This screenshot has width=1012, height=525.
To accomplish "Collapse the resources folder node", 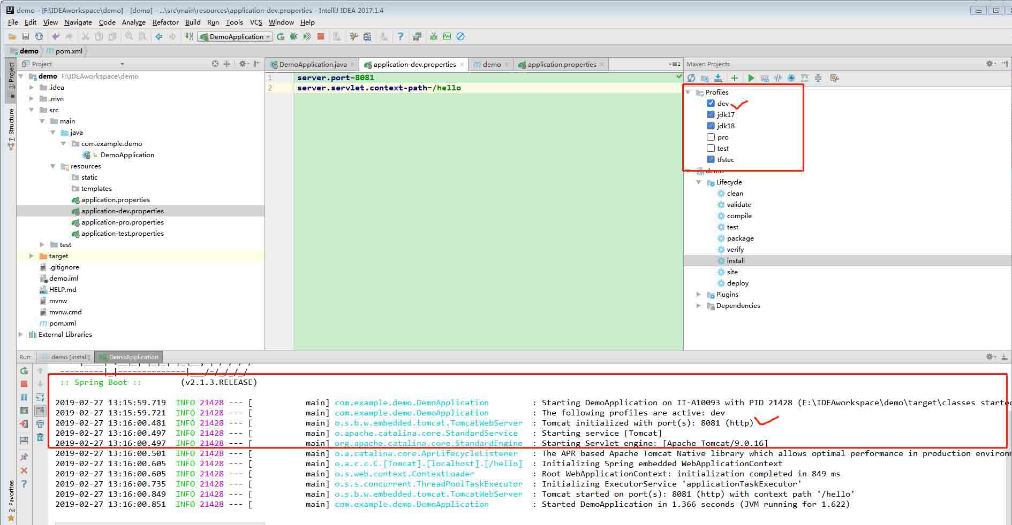I will tap(53, 166).
